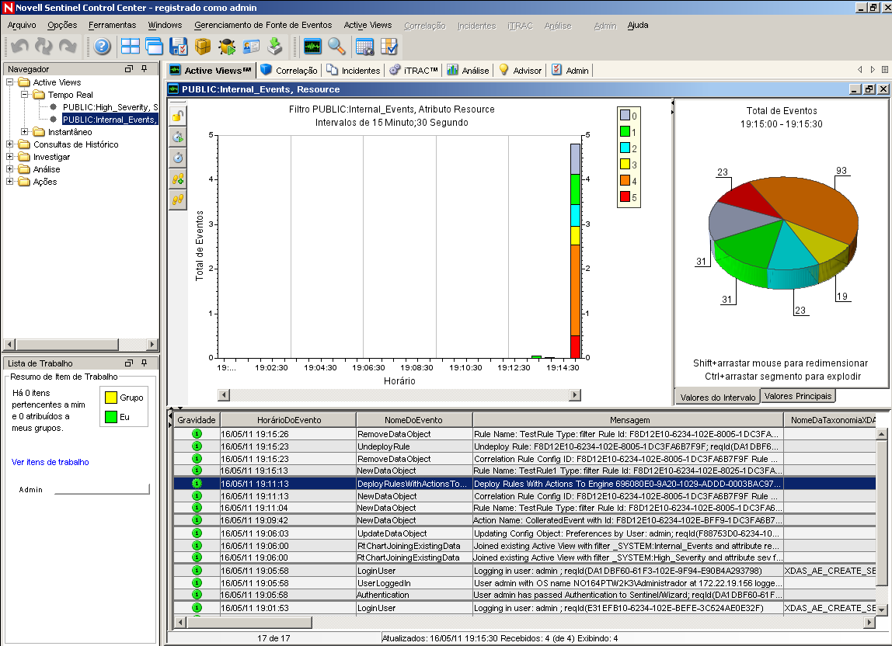
Task: Expand the Consultas de Histórico node
Action: (x=10, y=144)
